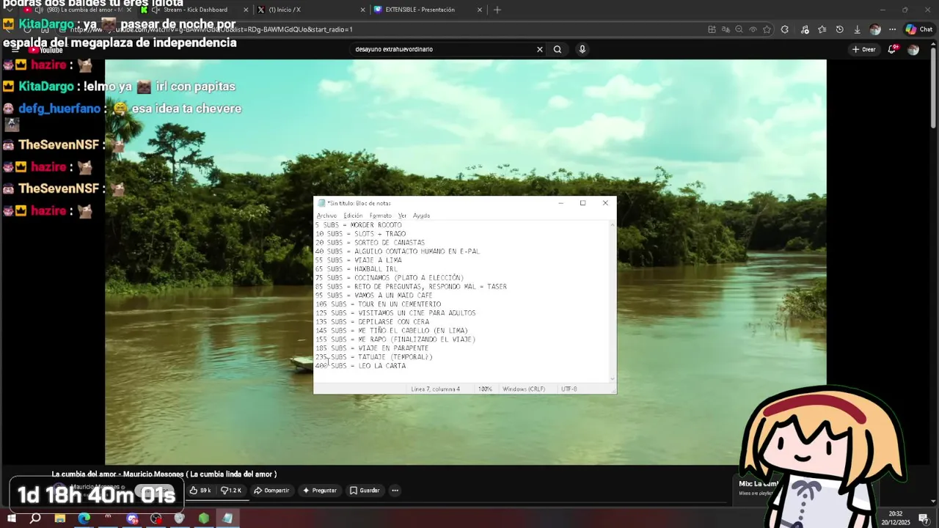939x528 pixels.
Task: Open Edge media control music icon
Action: pyautogui.click(x=805, y=29)
